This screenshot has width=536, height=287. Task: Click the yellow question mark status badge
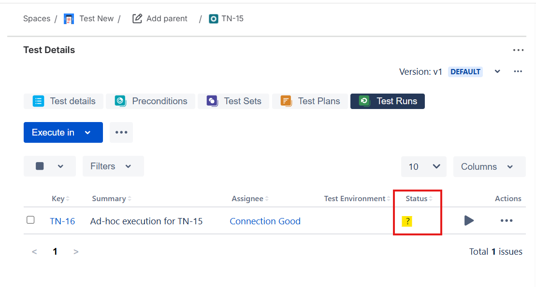(x=407, y=221)
